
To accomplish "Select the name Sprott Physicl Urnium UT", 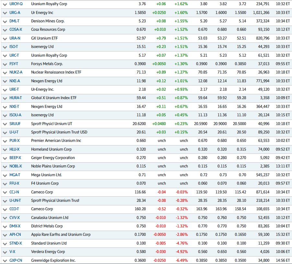I will (x=51, y=123).
